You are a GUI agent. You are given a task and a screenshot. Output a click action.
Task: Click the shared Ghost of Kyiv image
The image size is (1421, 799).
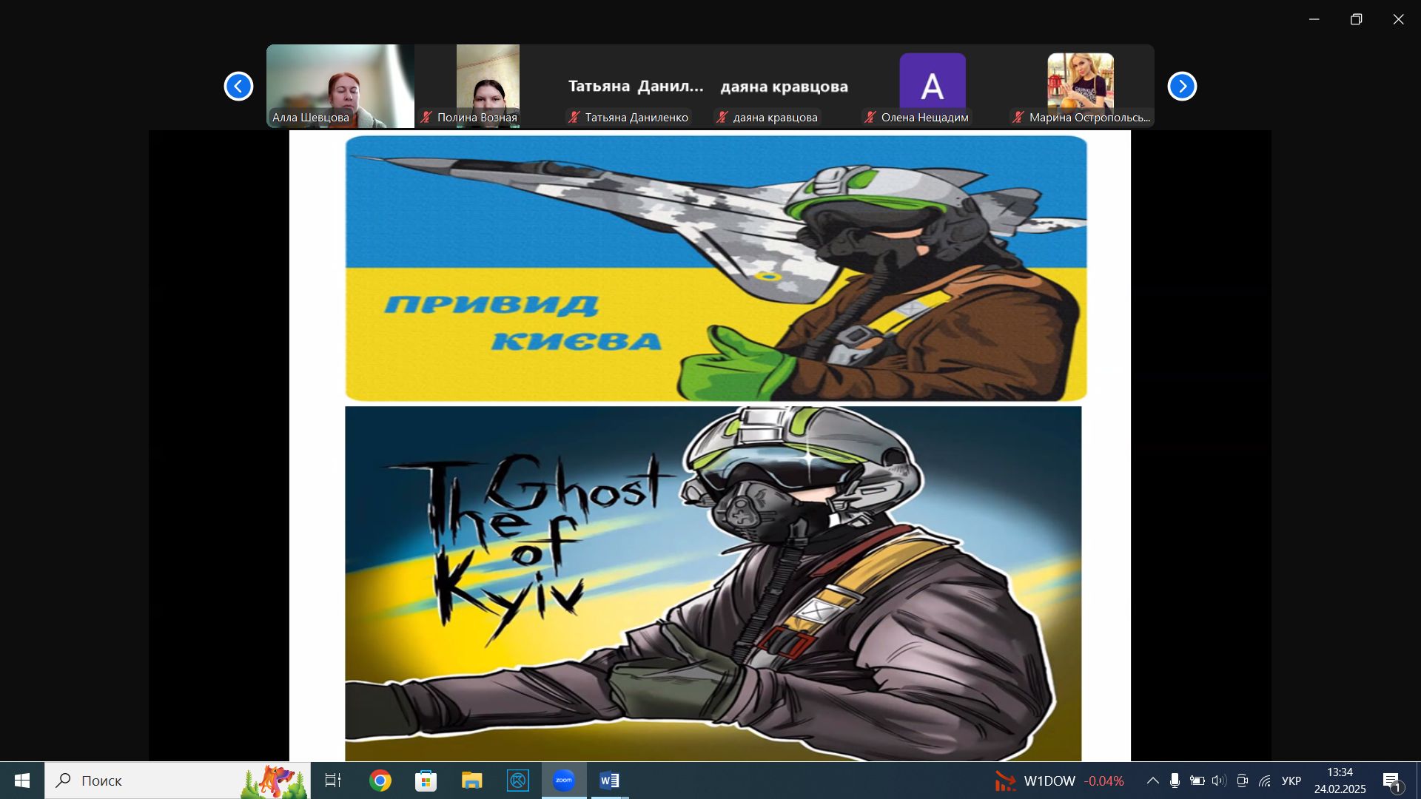[x=713, y=583]
